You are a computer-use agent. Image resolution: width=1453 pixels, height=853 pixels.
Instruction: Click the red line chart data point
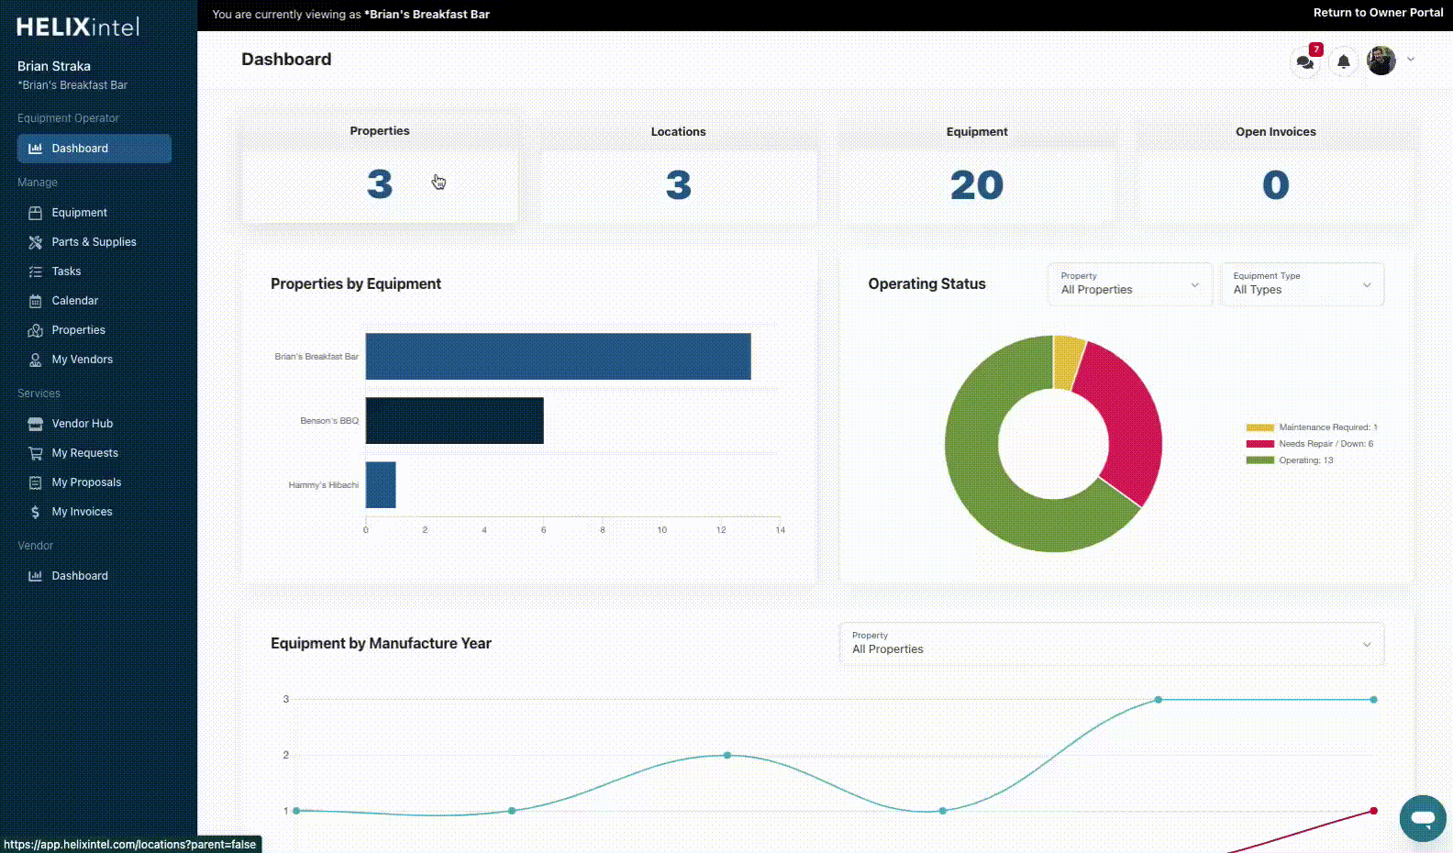pos(1373,811)
